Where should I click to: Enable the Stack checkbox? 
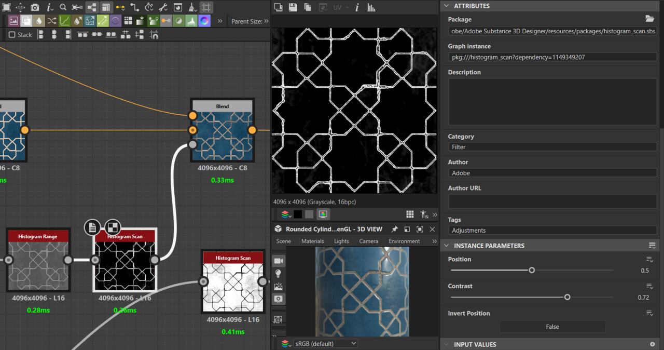pyautogui.click(x=12, y=35)
